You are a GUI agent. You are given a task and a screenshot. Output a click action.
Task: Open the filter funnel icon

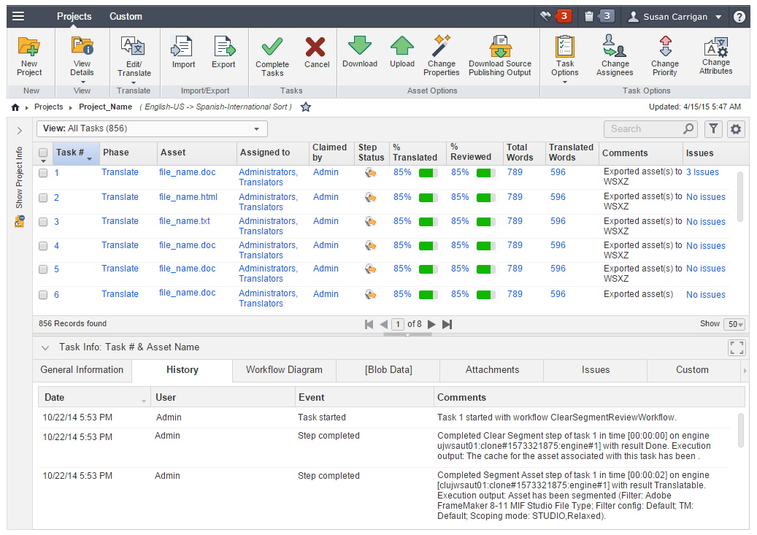point(713,129)
